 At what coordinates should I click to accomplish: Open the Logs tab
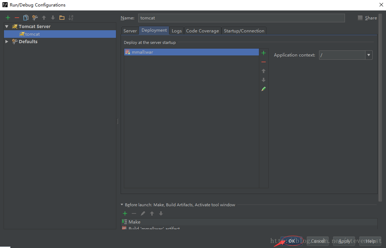point(176,31)
